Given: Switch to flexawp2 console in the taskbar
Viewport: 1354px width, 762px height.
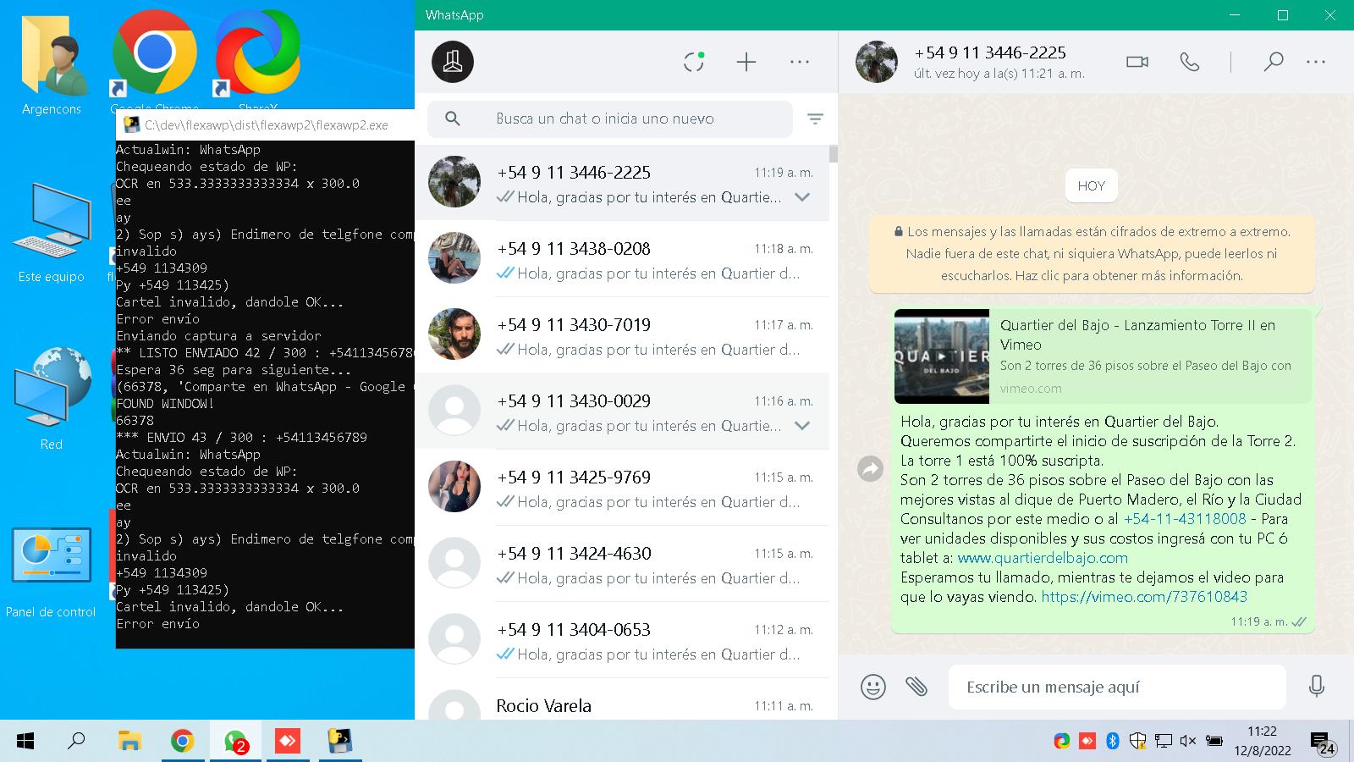Looking at the screenshot, I should 340,742.
